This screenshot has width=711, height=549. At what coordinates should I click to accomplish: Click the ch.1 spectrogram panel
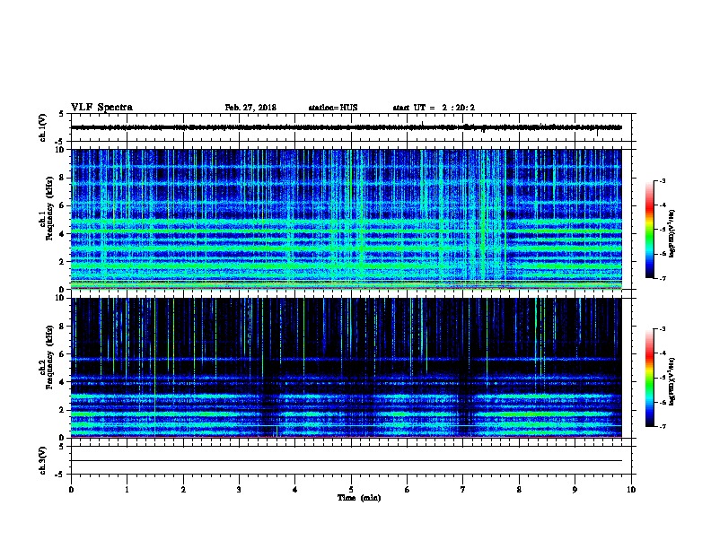click(x=347, y=219)
